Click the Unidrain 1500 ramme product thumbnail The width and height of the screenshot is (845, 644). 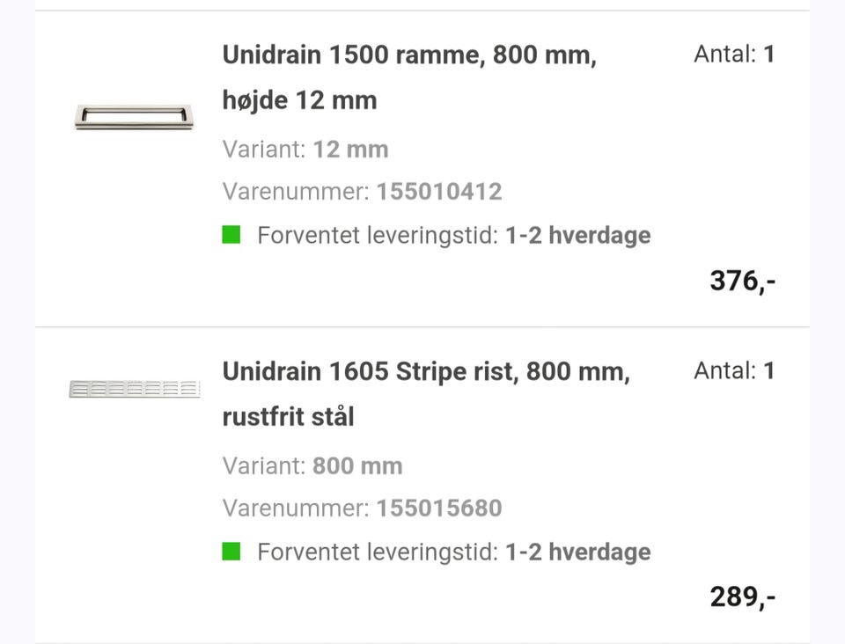(x=134, y=116)
